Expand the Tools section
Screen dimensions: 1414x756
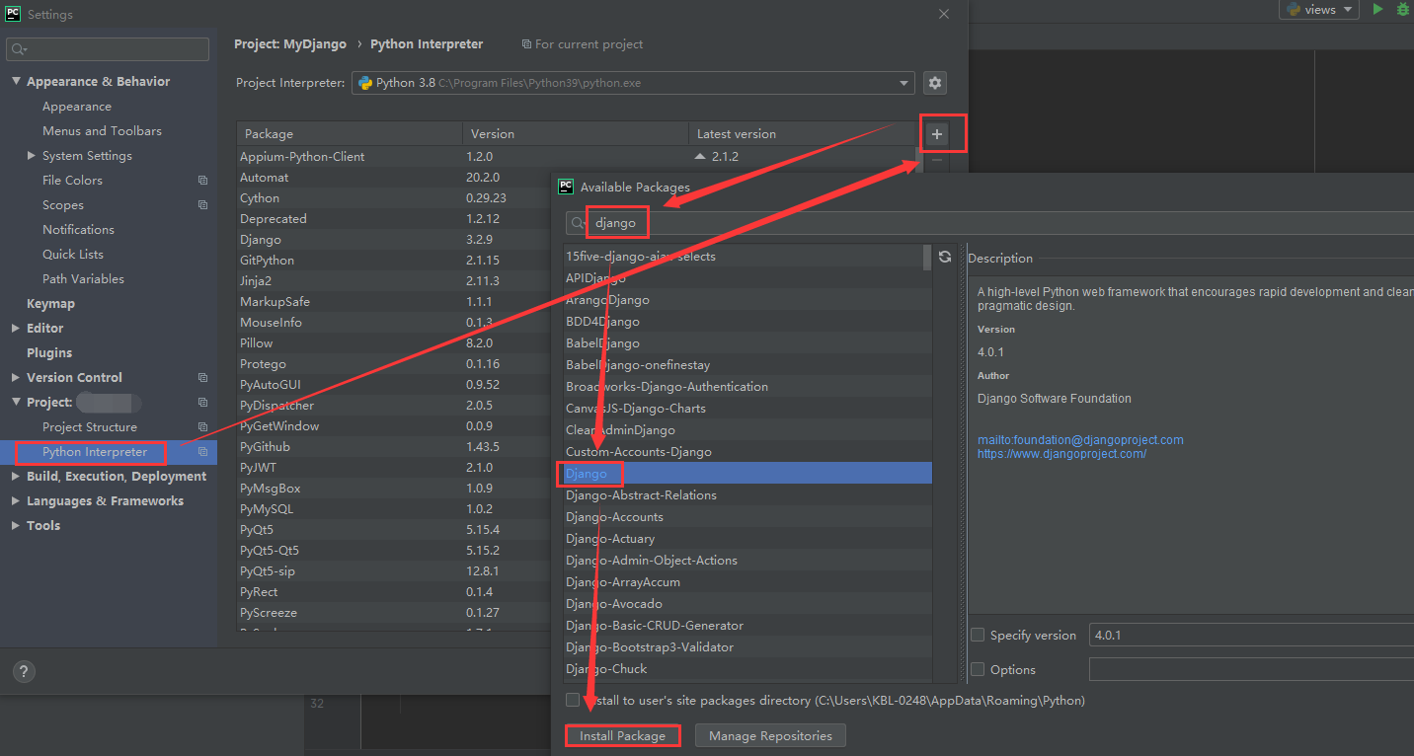pyautogui.click(x=16, y=526)
